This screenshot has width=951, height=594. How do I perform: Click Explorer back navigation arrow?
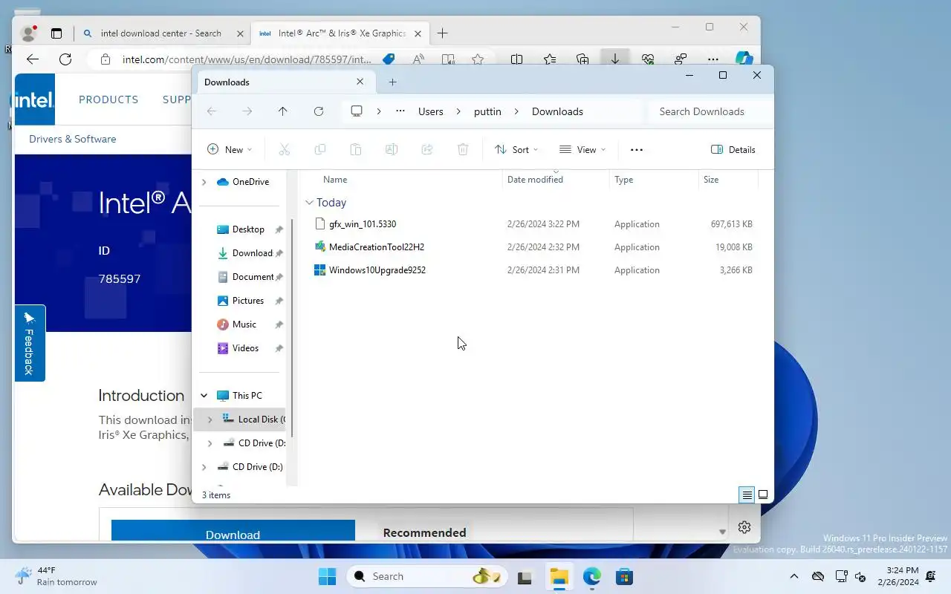212,111
